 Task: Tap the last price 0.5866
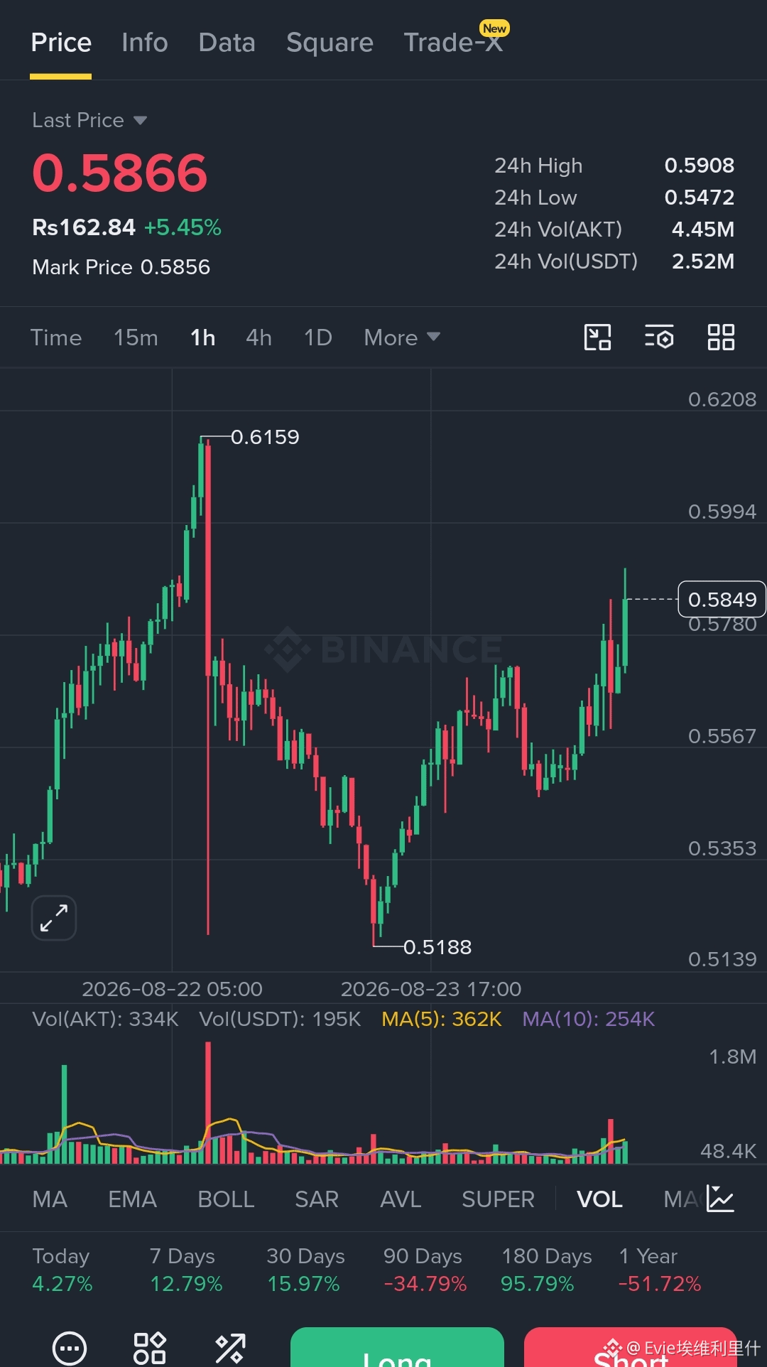pos(119,173)
